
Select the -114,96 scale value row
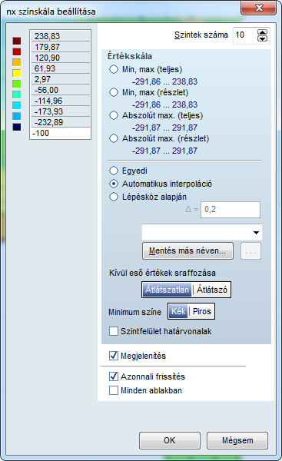click(60, 101)
